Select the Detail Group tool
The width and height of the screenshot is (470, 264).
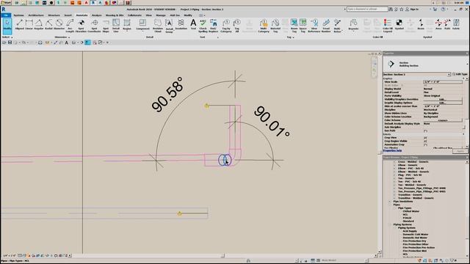tap(169, 26)
